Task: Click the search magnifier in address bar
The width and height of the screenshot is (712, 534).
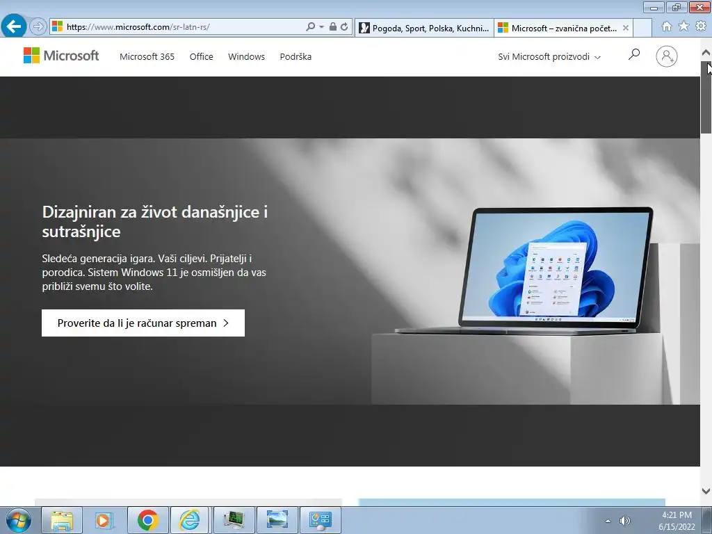Action: 310,27
